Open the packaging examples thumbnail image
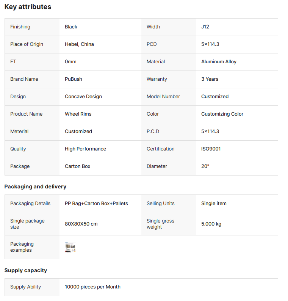Screen dimensions: 288x301 [70, 247]
